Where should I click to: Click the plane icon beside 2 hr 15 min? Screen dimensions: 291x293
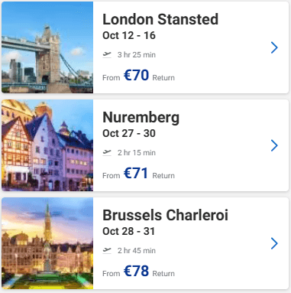[x=107, y=152]
